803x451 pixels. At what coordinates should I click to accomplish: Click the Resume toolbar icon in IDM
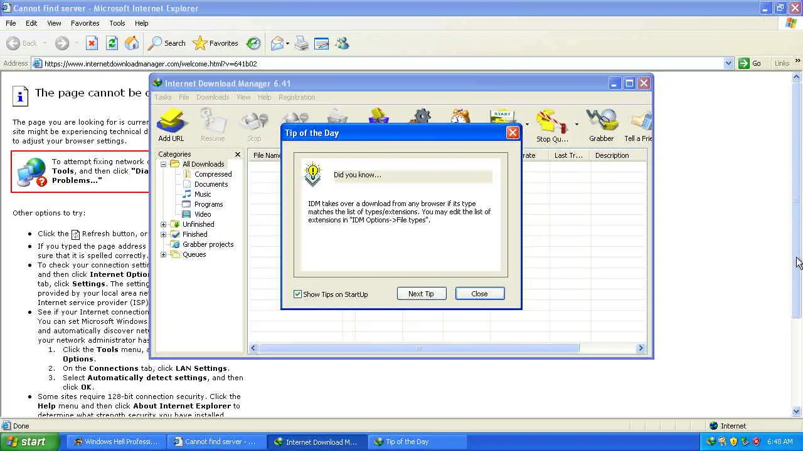tap(213, 125)
